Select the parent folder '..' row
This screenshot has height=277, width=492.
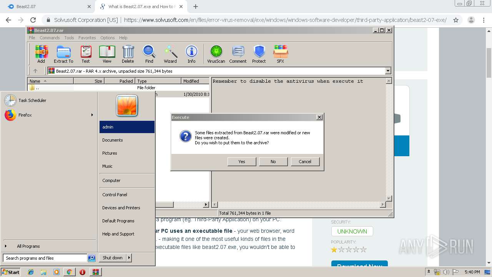tap(118, 88)
